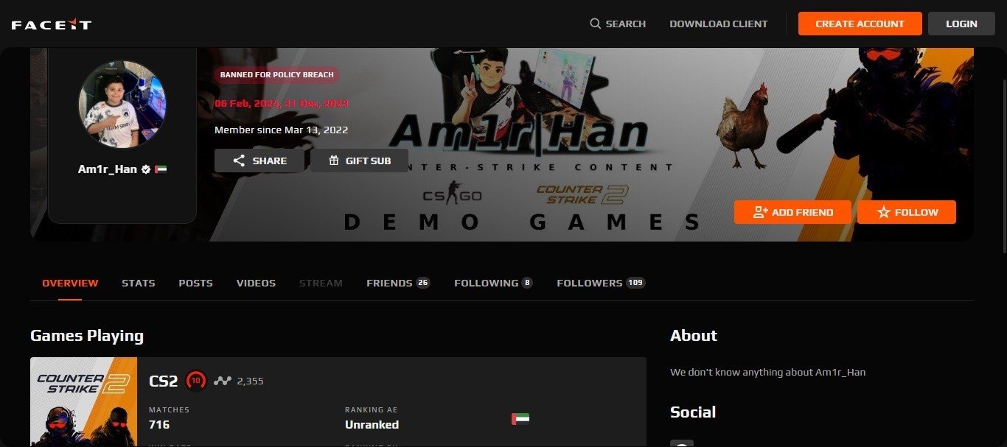1007x447 pixels.
Task: Select the Stream tab
Action: click(x=321, y=283)
